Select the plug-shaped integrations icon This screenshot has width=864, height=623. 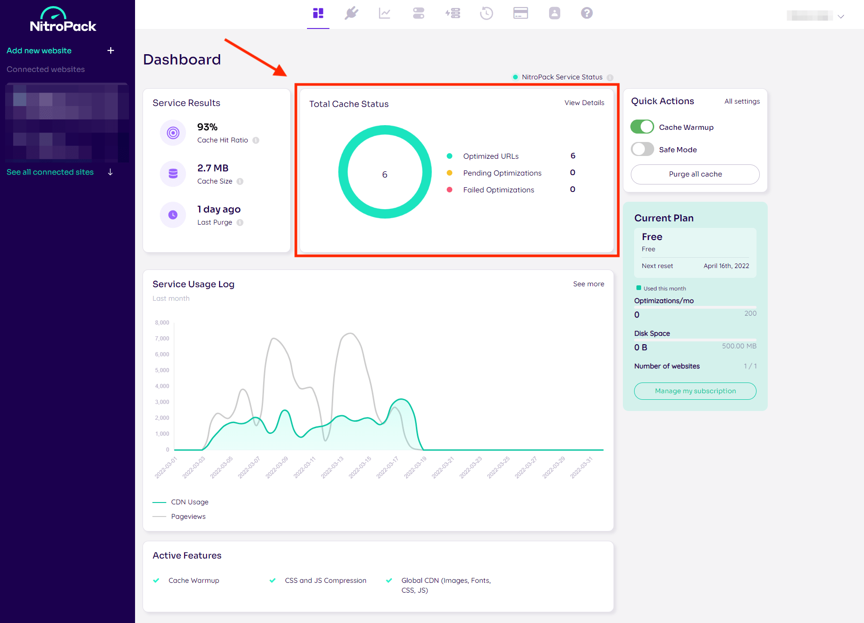[x=351, y=14]
